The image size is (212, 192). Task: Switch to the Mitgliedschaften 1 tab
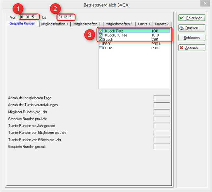pyautogui.click(x=55, y=24)
